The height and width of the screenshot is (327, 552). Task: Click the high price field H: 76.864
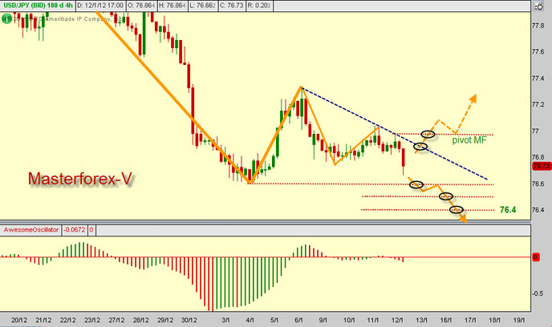172,6
